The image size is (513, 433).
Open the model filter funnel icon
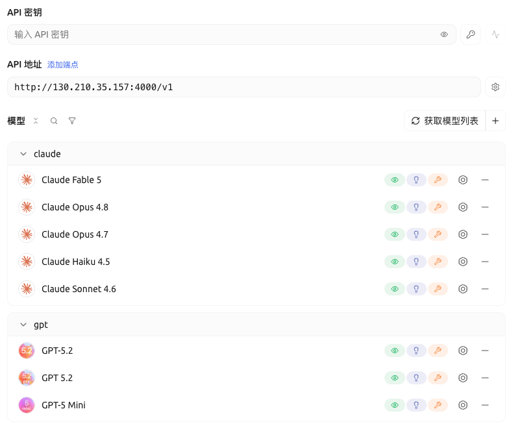(72, 121)
